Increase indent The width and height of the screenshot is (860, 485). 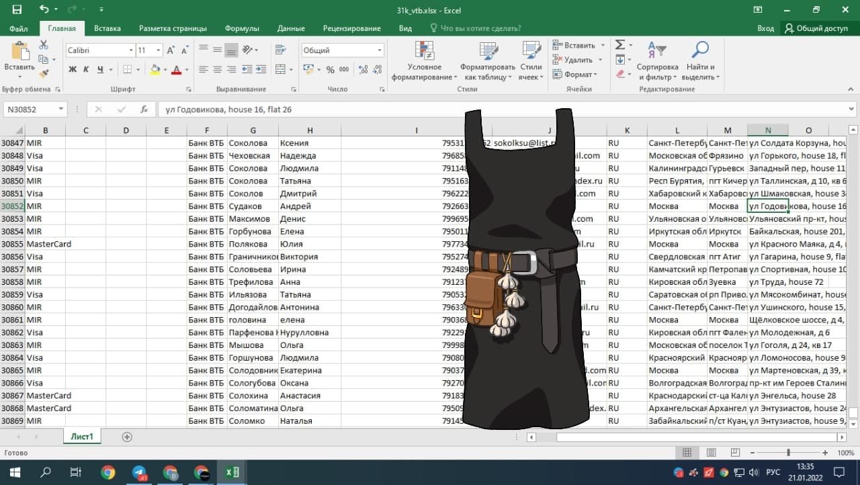(x=263, y=69)
